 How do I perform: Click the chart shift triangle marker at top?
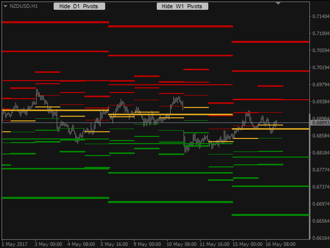pyautogui.click(x=278, y=3)
